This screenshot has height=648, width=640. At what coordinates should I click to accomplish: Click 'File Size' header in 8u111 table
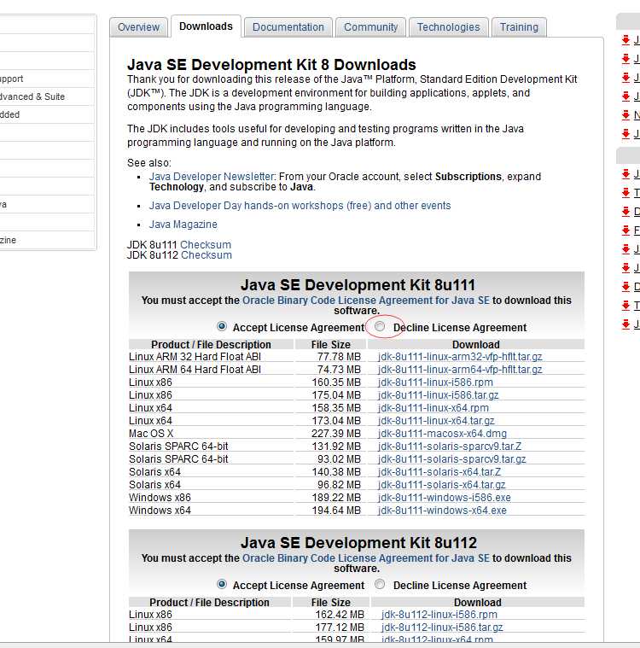click(x=330, y=345)
